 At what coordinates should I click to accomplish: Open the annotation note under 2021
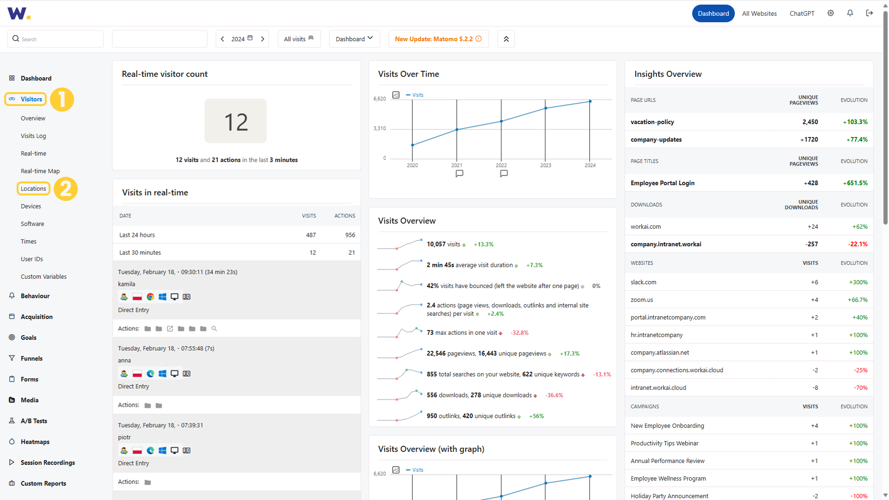click(459, 174)
